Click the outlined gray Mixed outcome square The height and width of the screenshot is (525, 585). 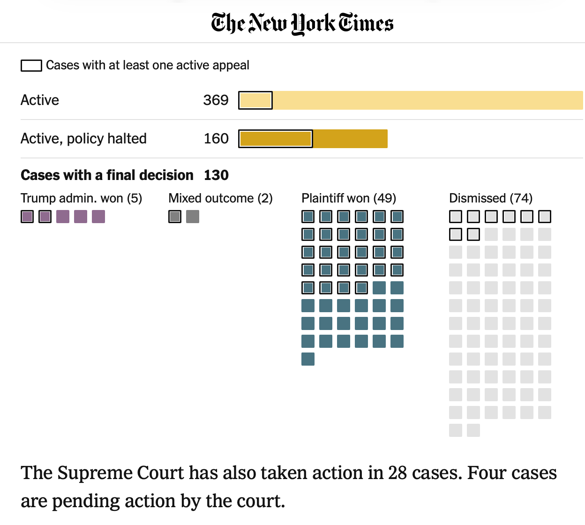[x=175, y=217]
